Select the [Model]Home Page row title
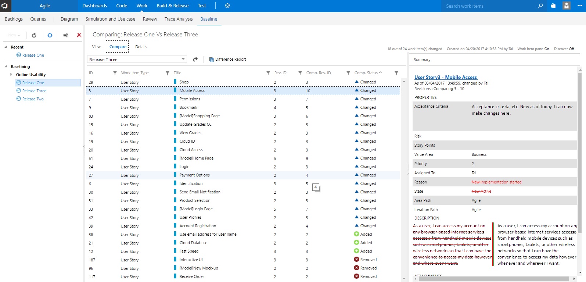The height and width of the screenshot is (282, 586). [197, 158]
